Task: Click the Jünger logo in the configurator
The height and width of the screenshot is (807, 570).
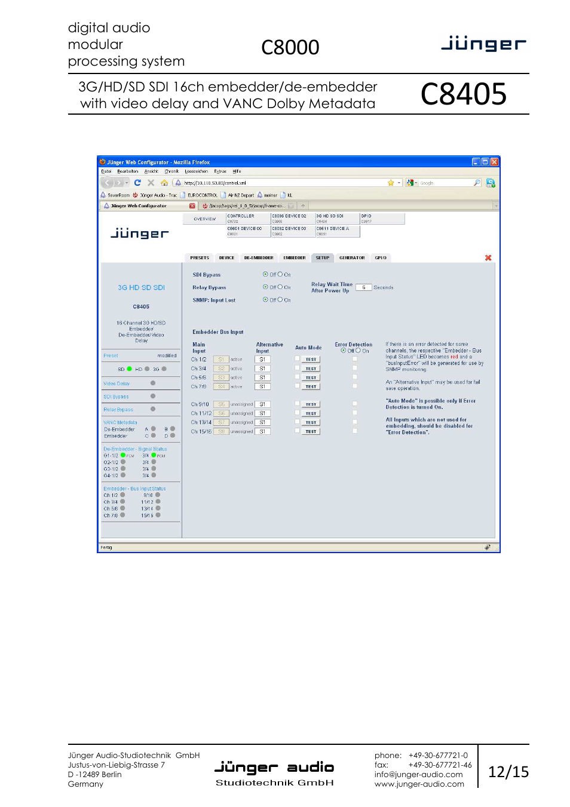Action: click(x=140, y=233)
